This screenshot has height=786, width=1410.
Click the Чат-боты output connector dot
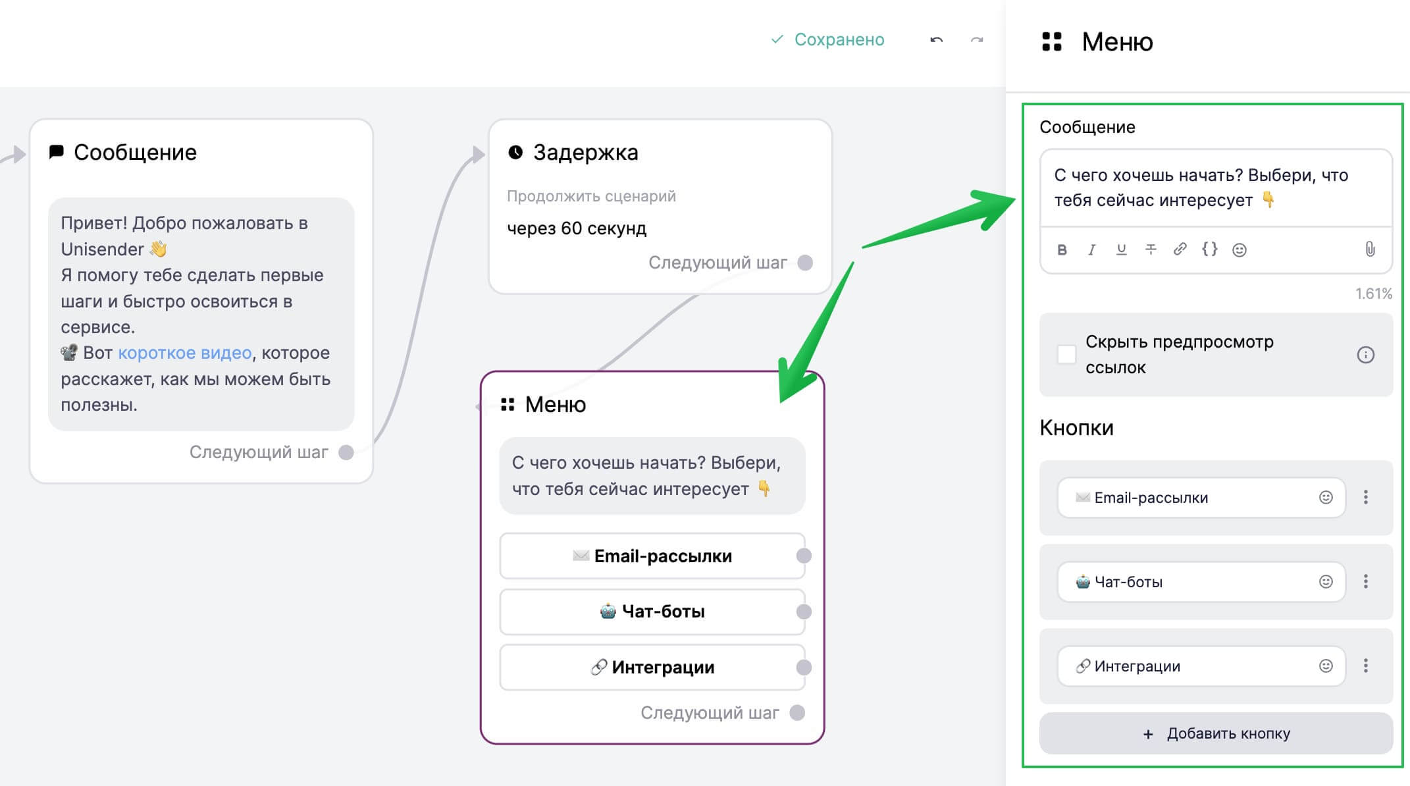pyautogui.click(x=804, y=612)
